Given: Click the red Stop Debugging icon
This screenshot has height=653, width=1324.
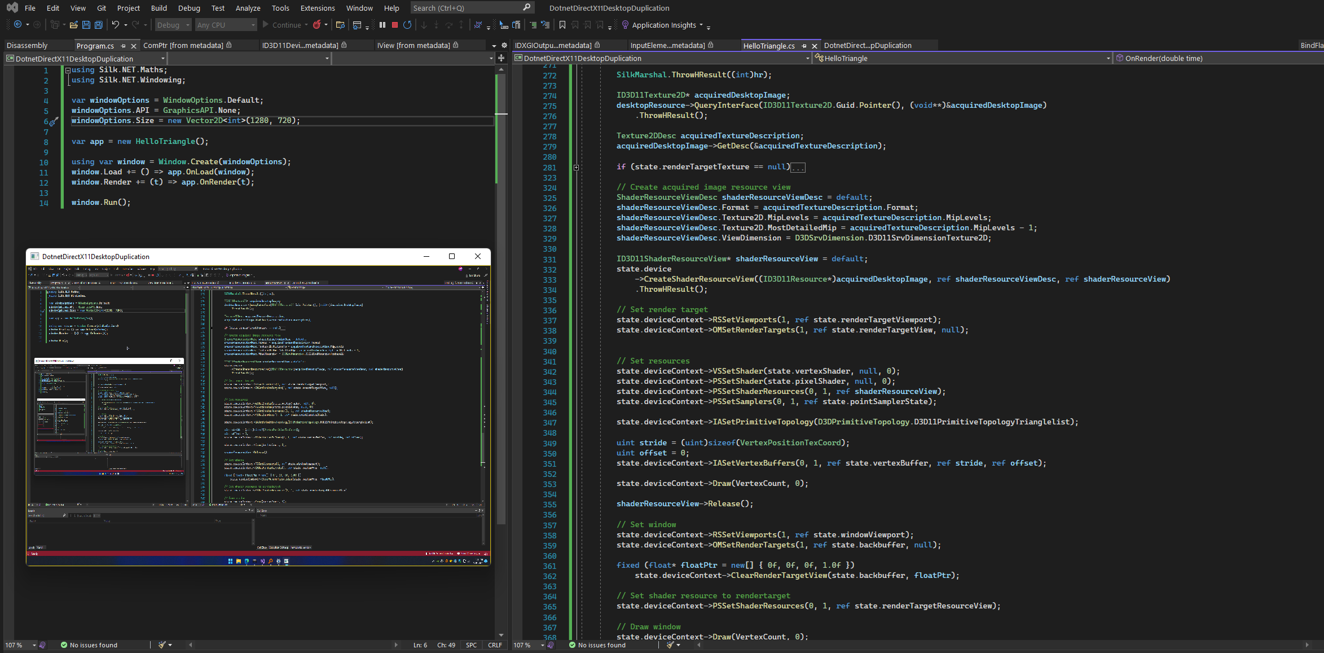Looking at the screenshot, I should pos(395,25).
